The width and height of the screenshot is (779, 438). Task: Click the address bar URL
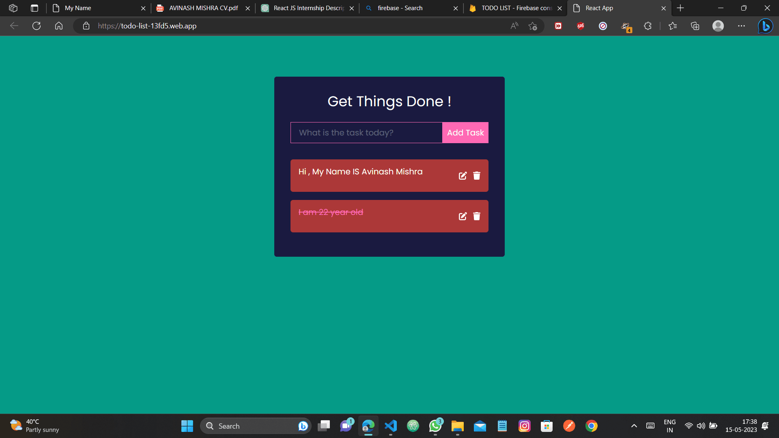pyautogui.click(x=147, y=26)
